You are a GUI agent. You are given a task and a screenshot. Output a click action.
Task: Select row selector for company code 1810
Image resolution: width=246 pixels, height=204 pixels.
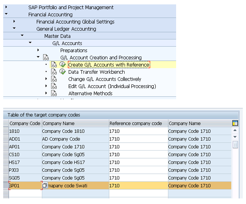click(x=6, y=131)
